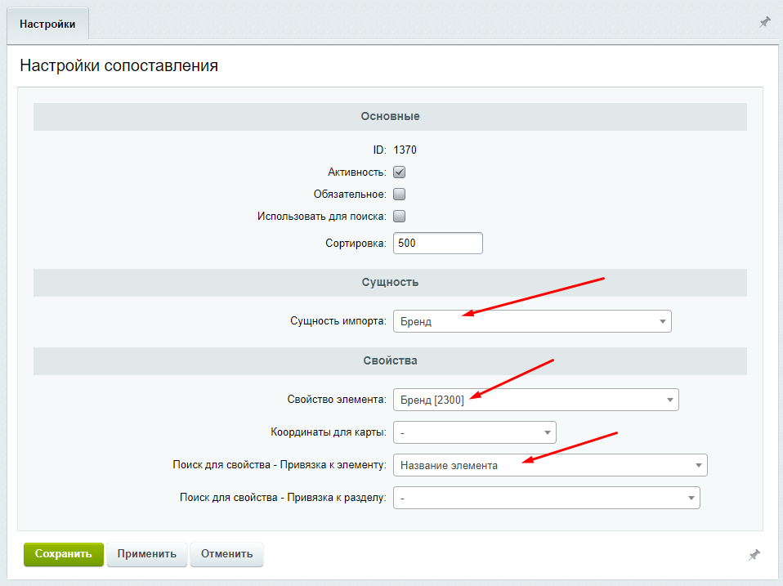Click the Настройки сопоставления heading
Screen dimensions: 783x586
119,65
